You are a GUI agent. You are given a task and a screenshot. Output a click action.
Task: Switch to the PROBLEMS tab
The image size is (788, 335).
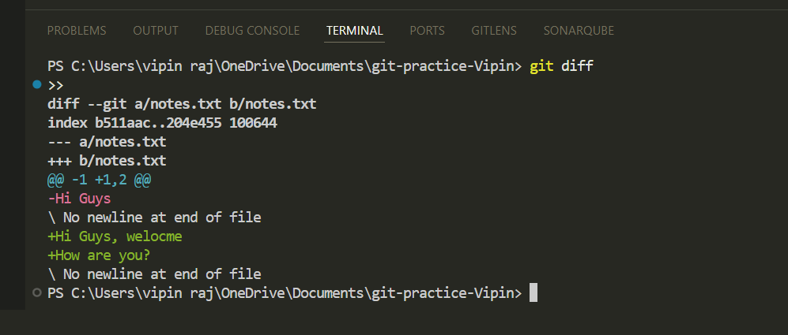77,31
